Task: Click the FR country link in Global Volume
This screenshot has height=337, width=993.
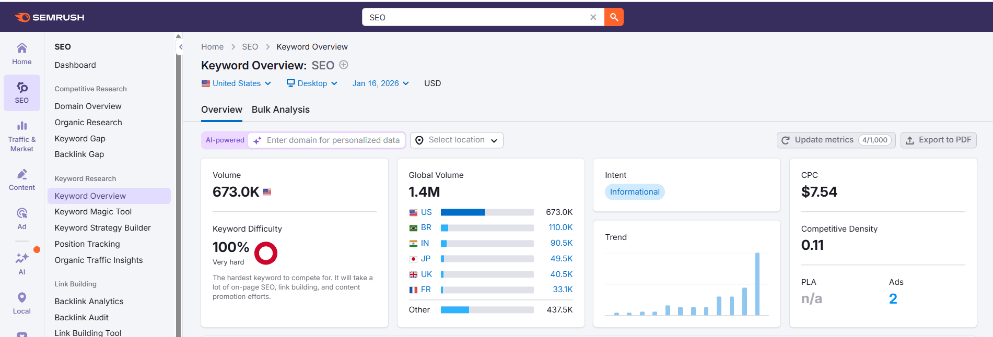Action: point(426,290)
